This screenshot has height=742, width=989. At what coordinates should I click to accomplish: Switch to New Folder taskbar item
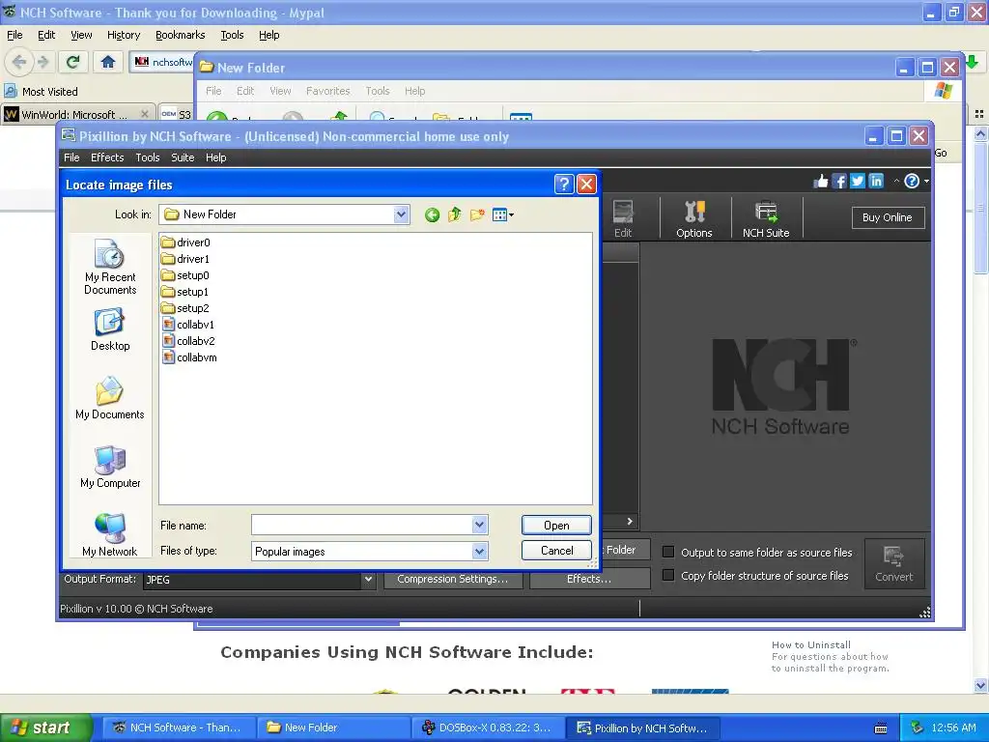[332, 728]
